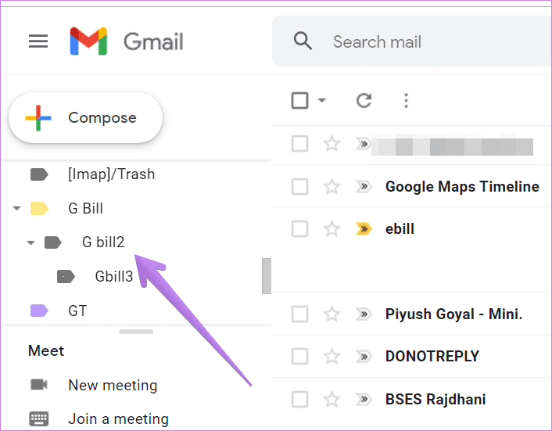Open the [Imap]/Trash label
This screenshot has height=431, width=552.
coord(111,174)
